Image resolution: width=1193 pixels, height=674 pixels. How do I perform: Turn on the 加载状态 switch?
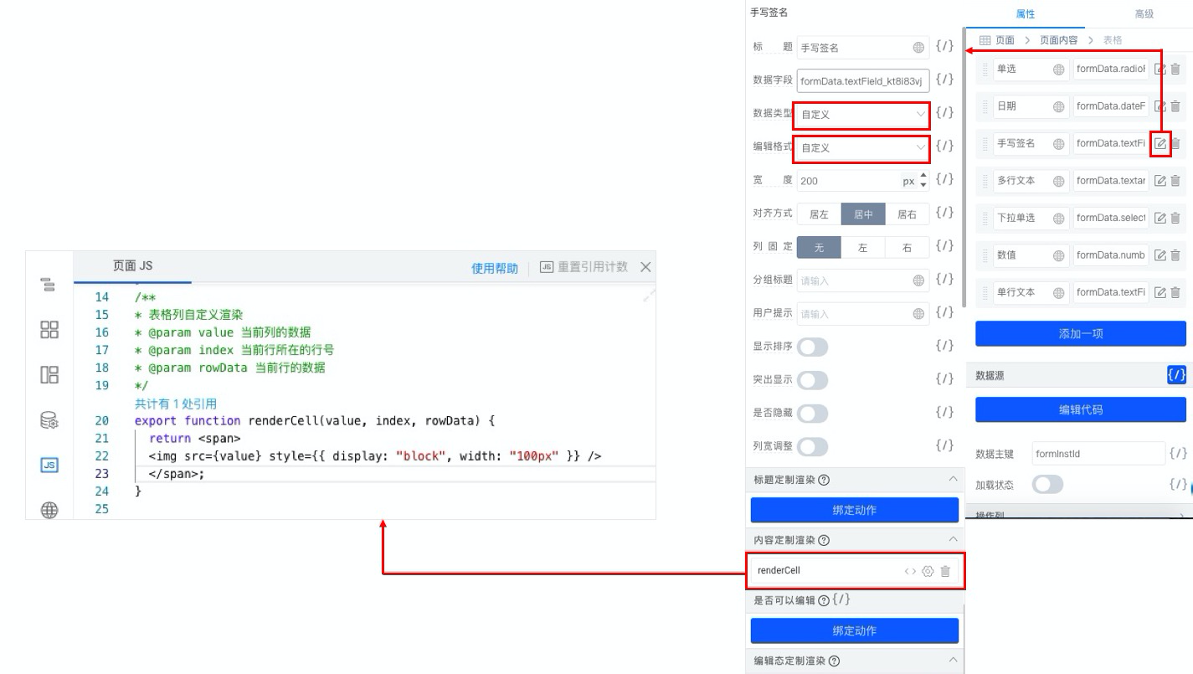click(1047, 484)
